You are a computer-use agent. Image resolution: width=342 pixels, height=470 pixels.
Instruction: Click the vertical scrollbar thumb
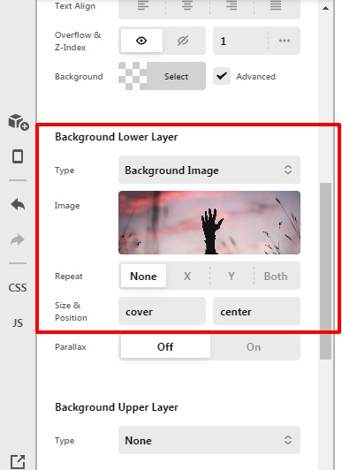(325, 271)
